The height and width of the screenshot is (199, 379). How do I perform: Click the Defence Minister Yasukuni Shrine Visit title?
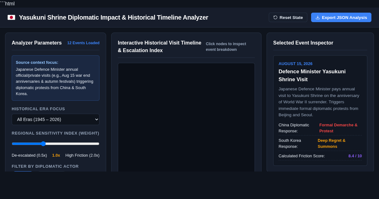312,75
